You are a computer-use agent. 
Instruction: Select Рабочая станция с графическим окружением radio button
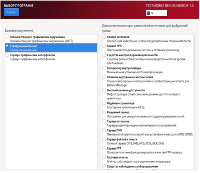coord(7,37)
